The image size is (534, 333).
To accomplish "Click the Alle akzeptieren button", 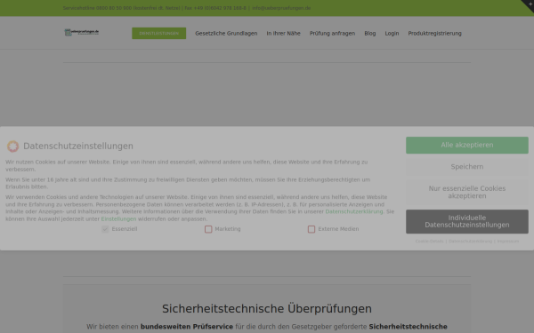I will [467, 145].
